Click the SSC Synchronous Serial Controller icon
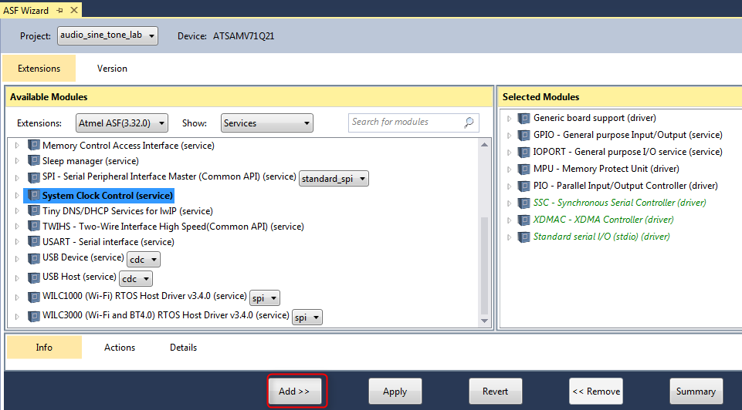This screenshot has height=410, width=742. coord(524,203)
